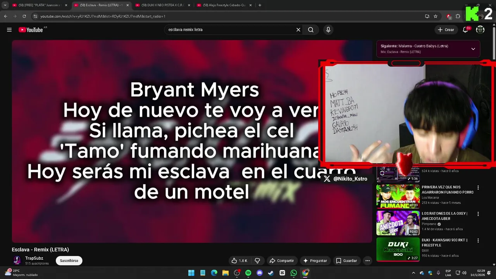This screenshot has width=496, height=279.
Task: Open the taskbar volume icon
Action: 464,273
